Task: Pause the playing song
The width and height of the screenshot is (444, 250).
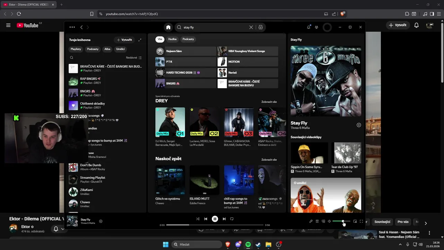Action: pos(215,219)
